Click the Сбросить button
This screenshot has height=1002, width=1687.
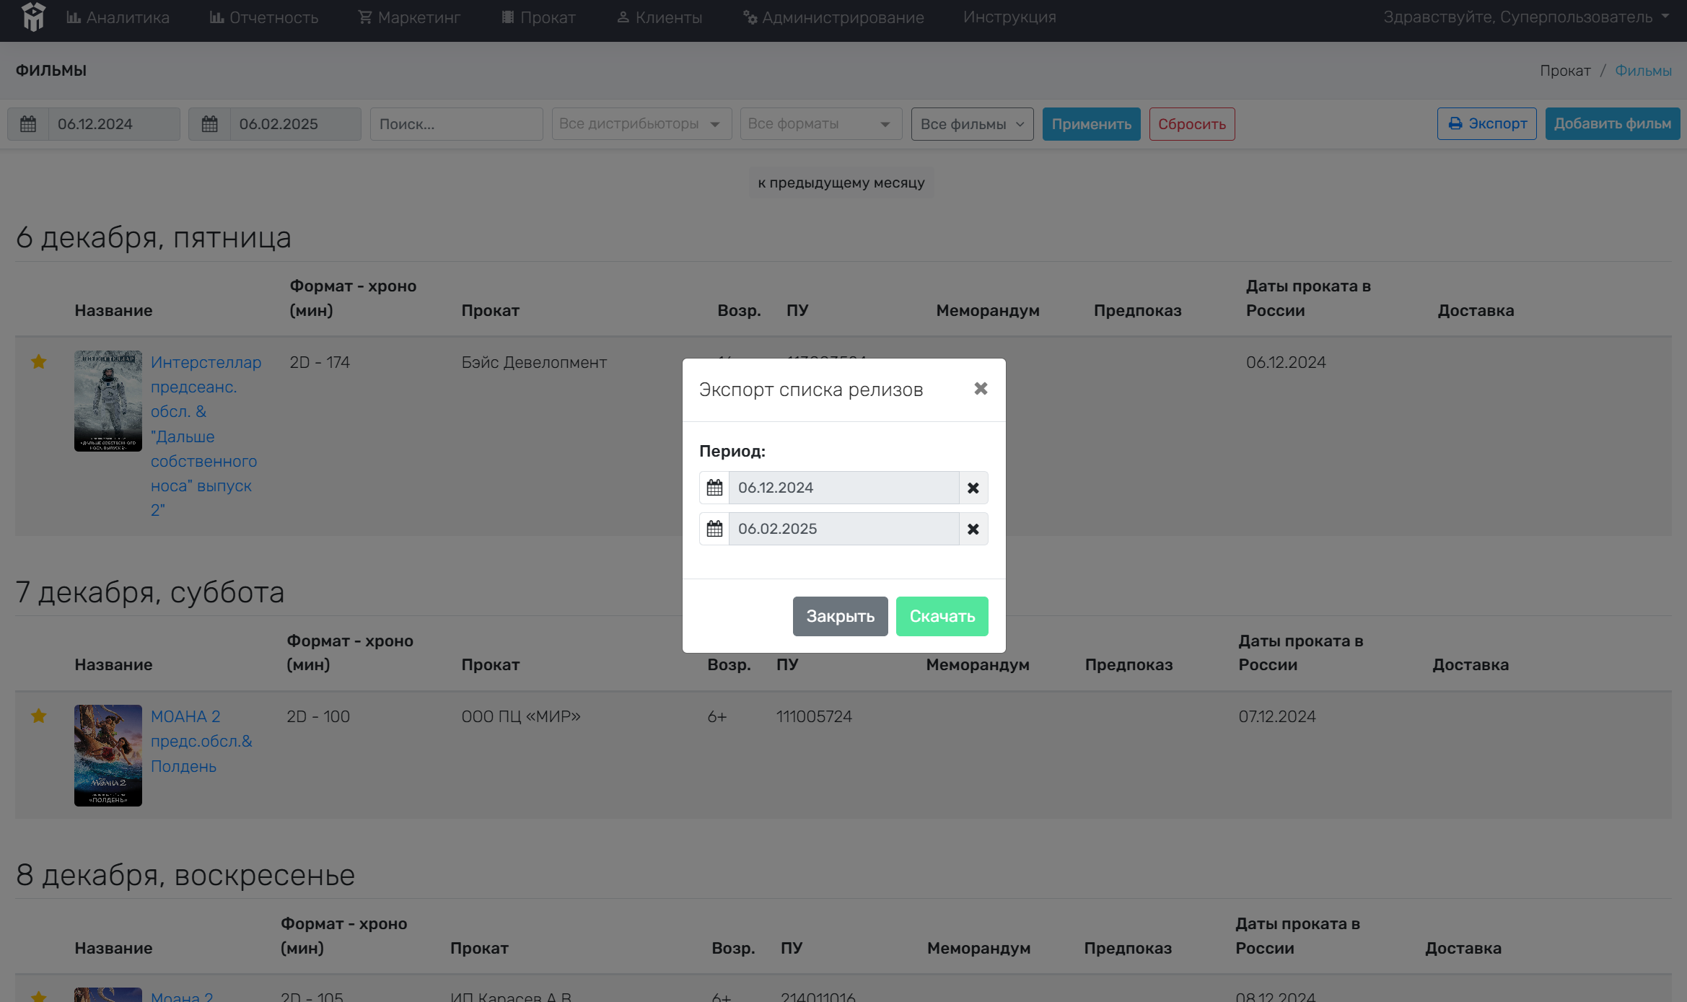(x=1192, y=124)
